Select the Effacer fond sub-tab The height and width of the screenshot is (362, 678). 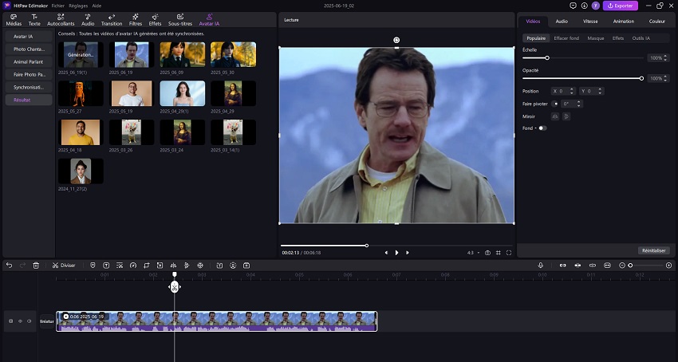click(x=566, y=38)
